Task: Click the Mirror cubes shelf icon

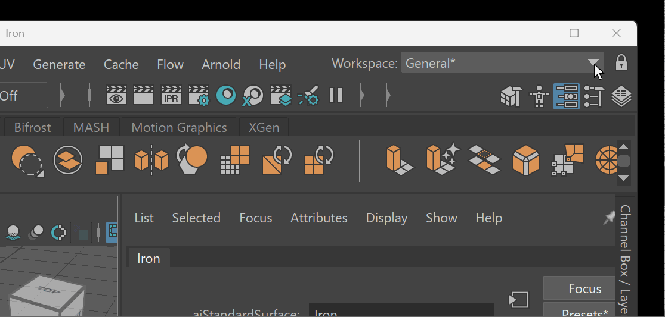Action: point(151,160)
